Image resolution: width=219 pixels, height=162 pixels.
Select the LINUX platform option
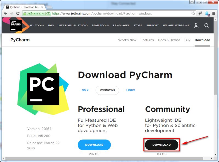(131, 90)
